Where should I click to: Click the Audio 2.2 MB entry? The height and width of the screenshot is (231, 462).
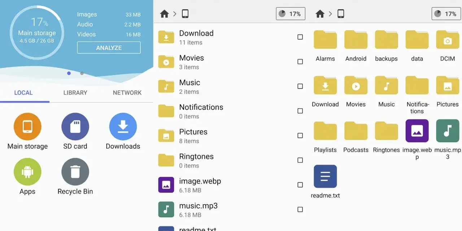(x=109, y=24)
